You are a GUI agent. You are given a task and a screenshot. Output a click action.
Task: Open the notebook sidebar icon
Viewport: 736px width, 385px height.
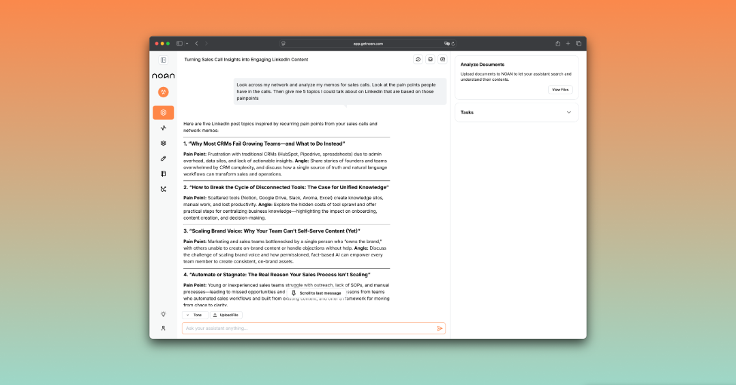pyautogui.click(x=163, y=173)
